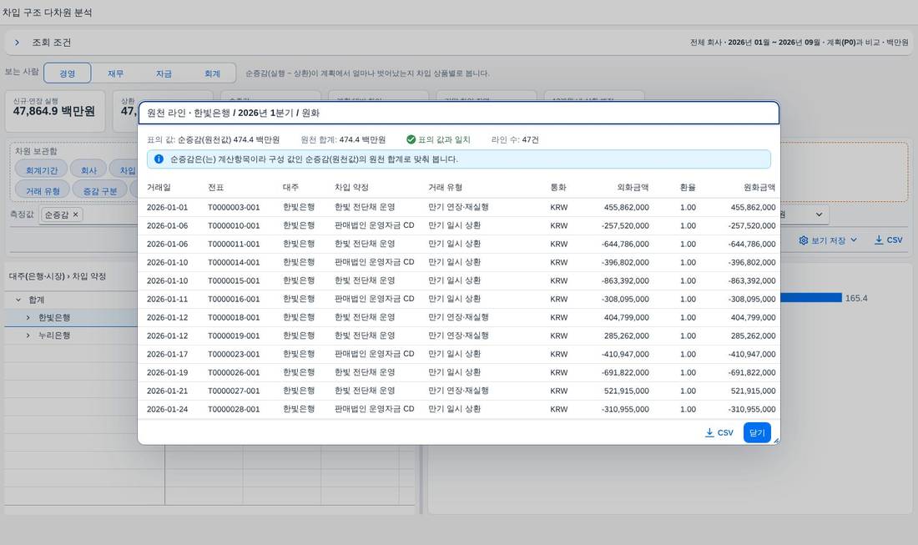Click 만기 연장·재실행 in row T0000019-001

coord(458,336)
